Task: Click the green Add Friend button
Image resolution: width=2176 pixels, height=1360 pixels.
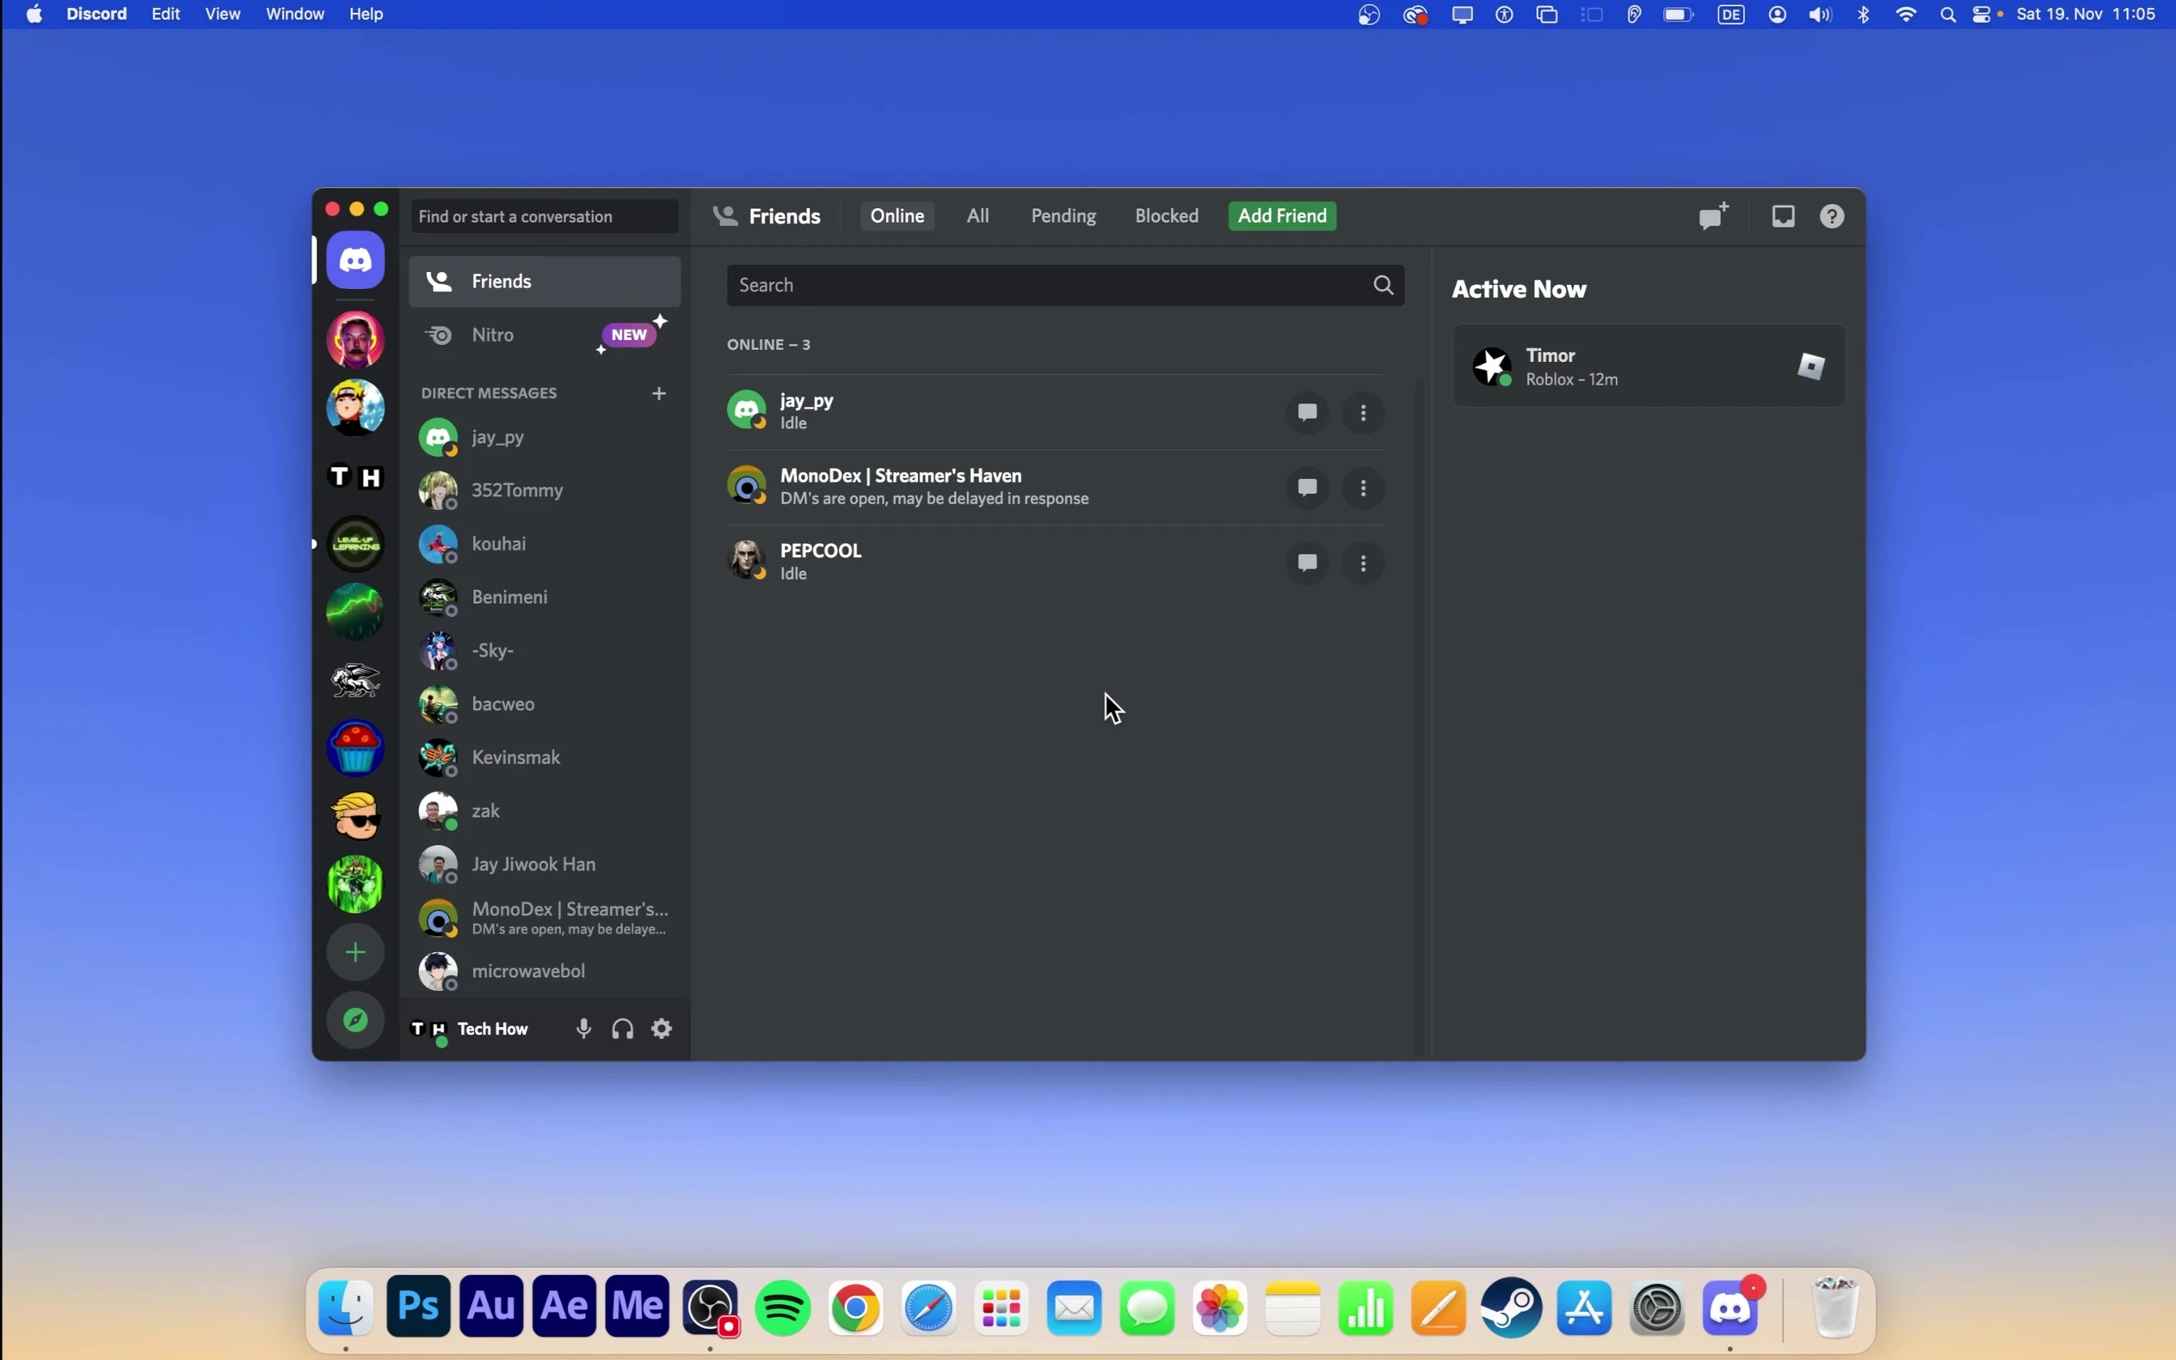Action: pos(1282,216)
